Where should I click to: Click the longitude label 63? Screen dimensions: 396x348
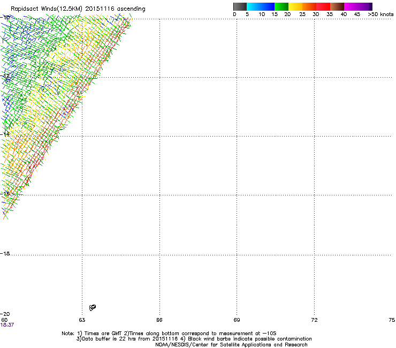click(x=82, y=320)
